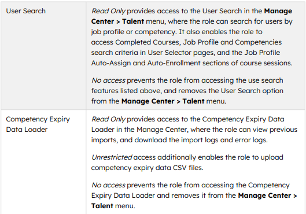Viewport: 306px width, 214px height.
Task: Click the 'Competency Expiry Data Loader' row heading
Action: (38, 124)
